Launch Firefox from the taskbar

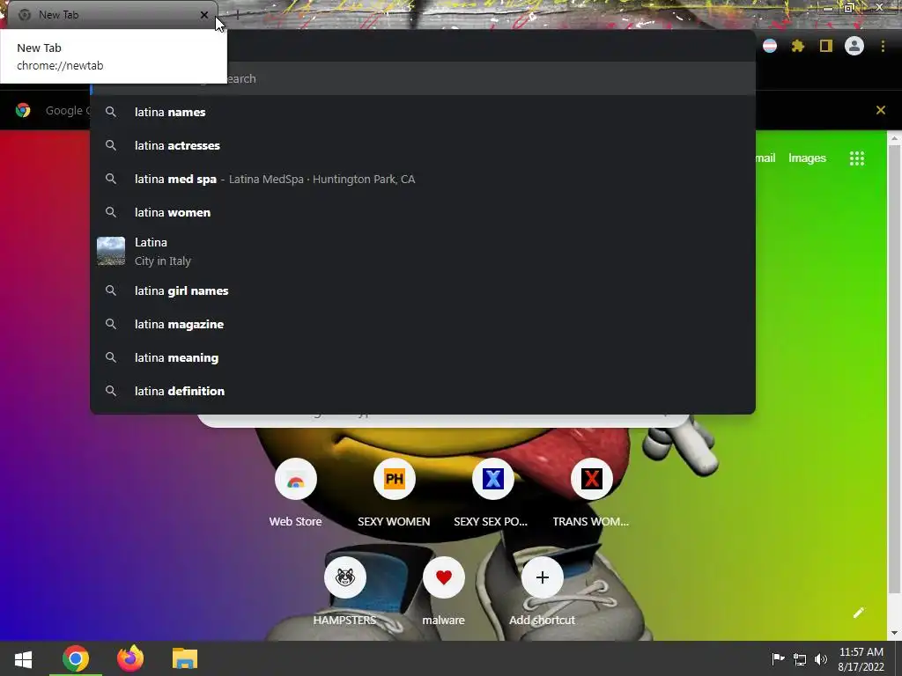click(130, 658)
